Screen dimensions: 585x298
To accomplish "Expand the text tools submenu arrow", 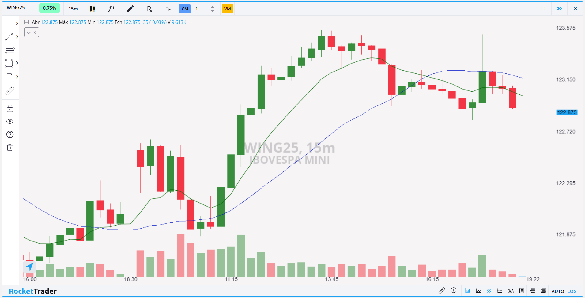I will 17,77.
